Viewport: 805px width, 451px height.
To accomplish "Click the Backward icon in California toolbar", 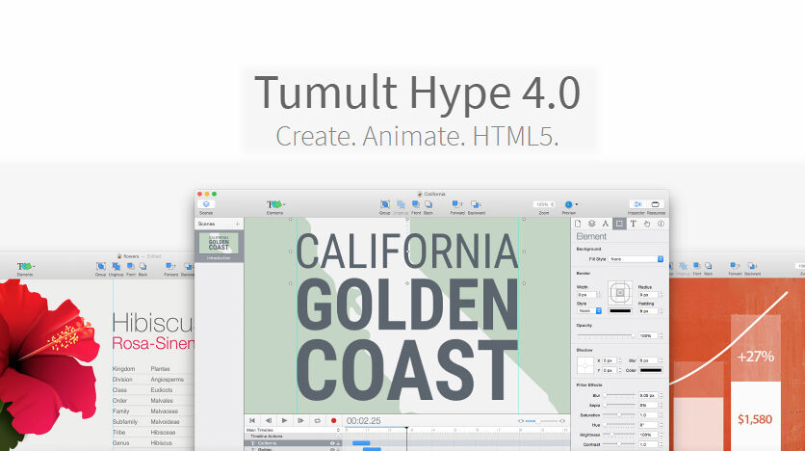I will coord(476,204).
